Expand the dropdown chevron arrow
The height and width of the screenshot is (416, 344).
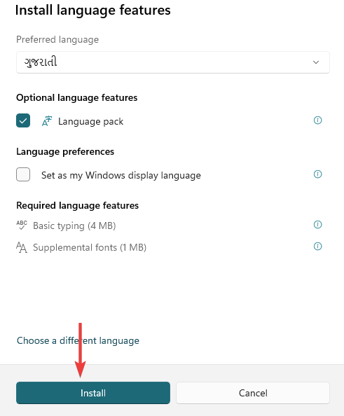point(316,62)
